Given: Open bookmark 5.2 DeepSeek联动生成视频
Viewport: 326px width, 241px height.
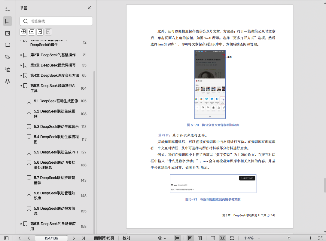Looking at the screenshot, I should pyautogui.click(x=54, y=114).
